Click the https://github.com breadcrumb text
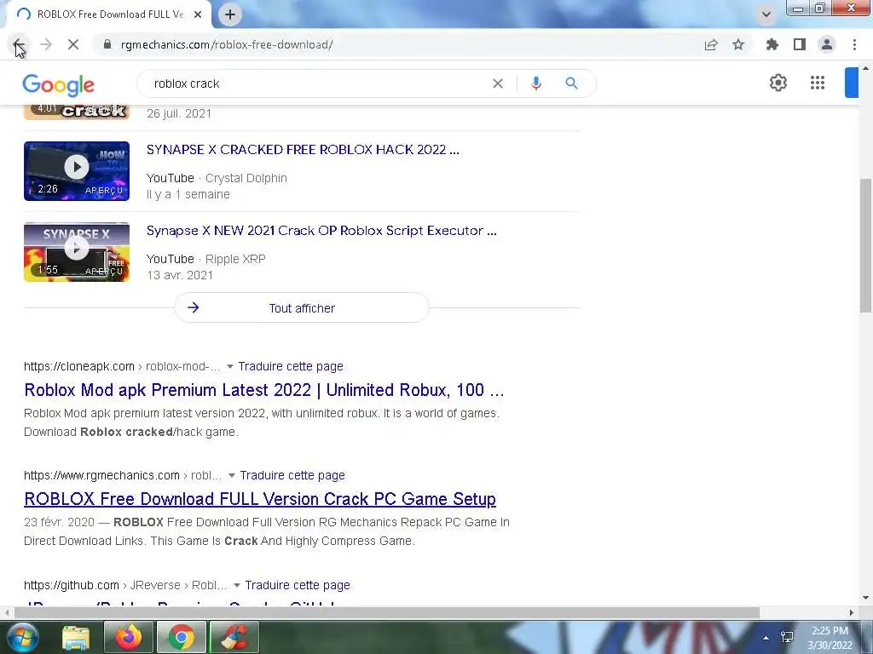This screenshot has height=654, width=873. click(72, 585)
